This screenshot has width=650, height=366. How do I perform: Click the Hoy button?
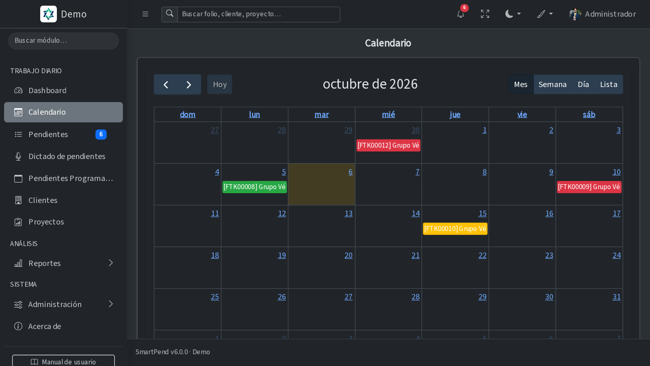220,85
